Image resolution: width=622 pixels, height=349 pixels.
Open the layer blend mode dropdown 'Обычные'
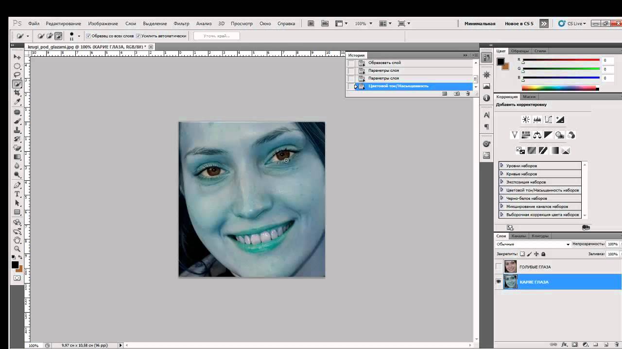point(533,244)
